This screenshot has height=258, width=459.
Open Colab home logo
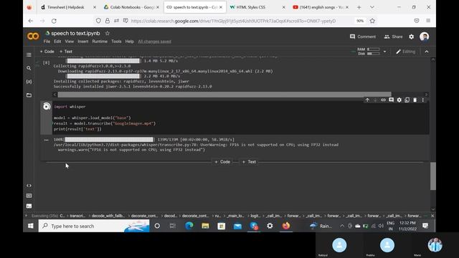click(33, 36)
